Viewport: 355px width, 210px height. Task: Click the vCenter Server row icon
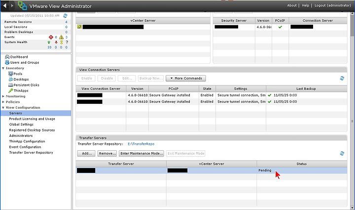79,27
